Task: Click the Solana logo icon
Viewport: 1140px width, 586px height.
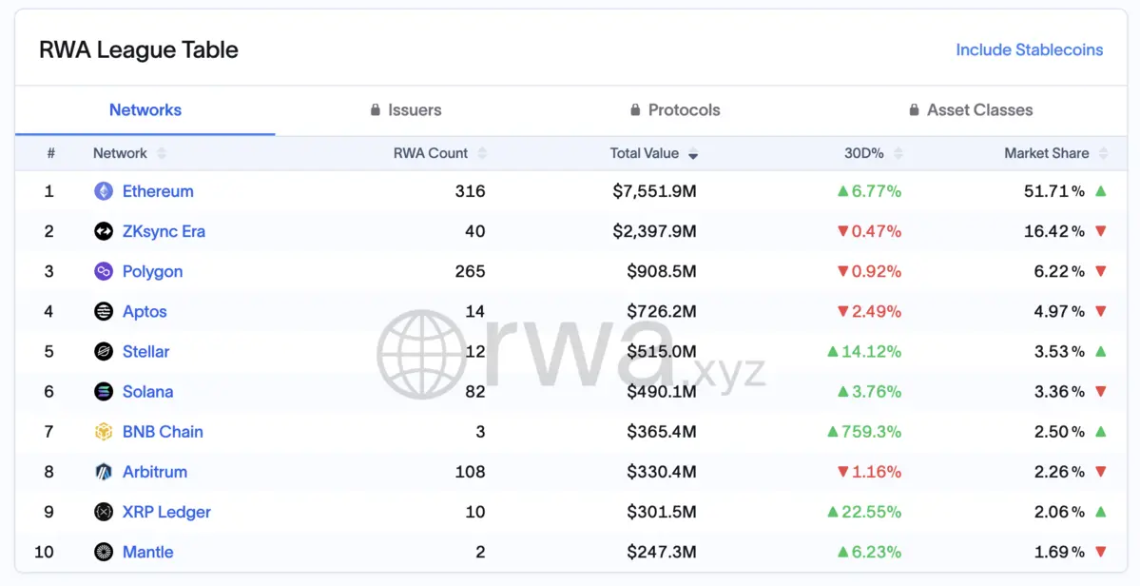Action: click(x=104, y=392)
